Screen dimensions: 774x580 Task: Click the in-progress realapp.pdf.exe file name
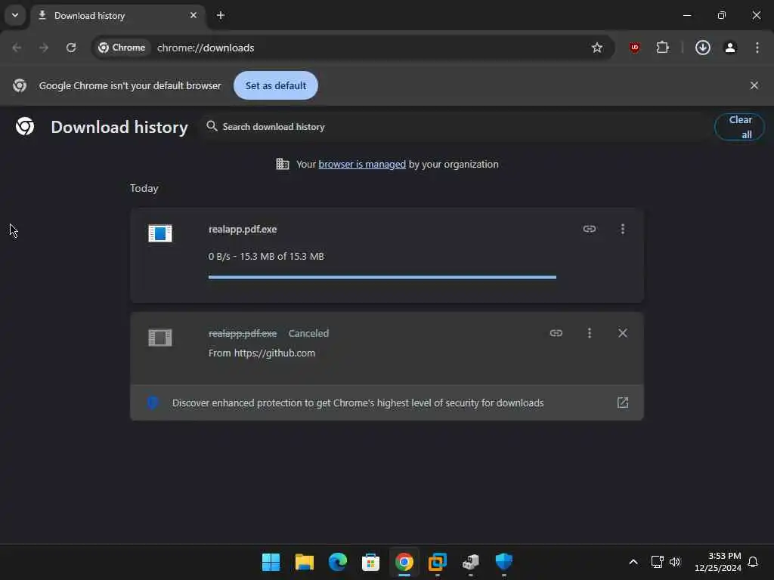click(243, 230)
